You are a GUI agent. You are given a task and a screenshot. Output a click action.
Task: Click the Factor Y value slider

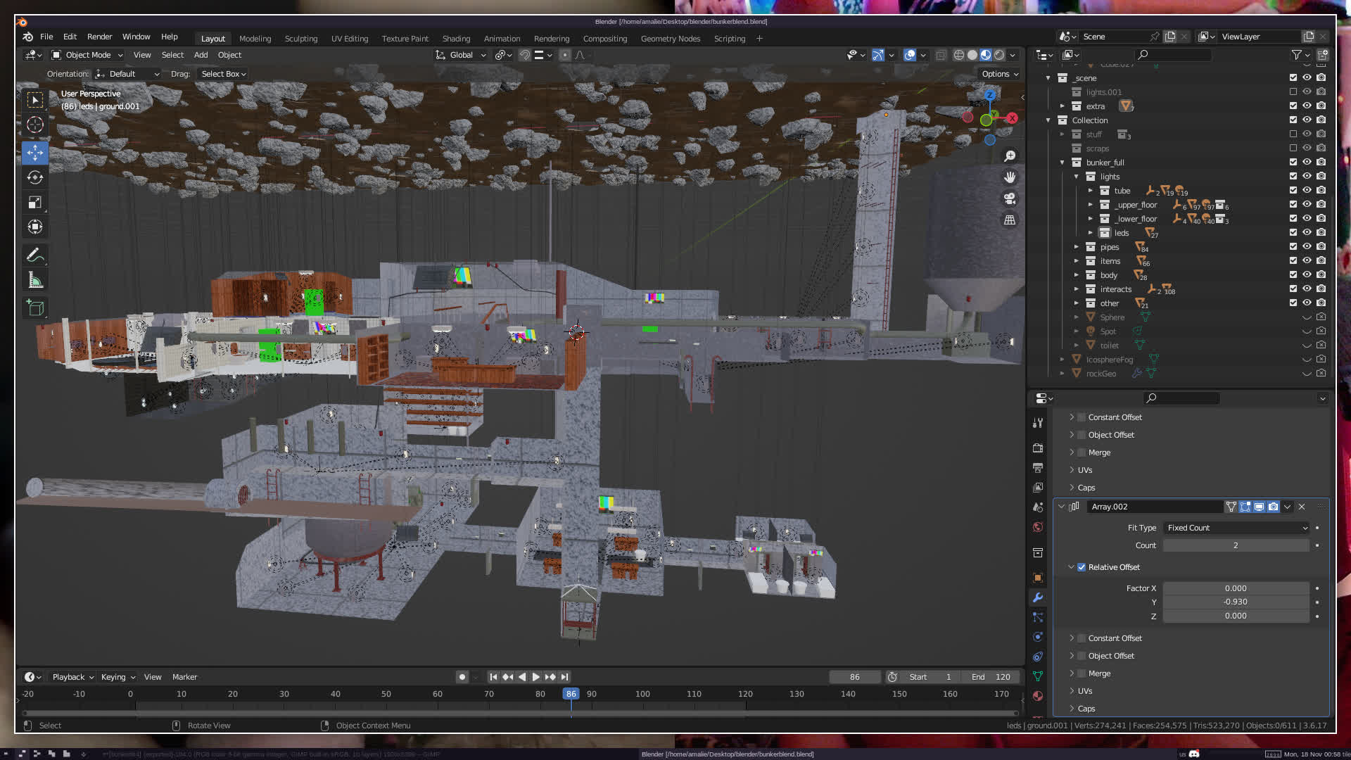[x=1235, y=602]
